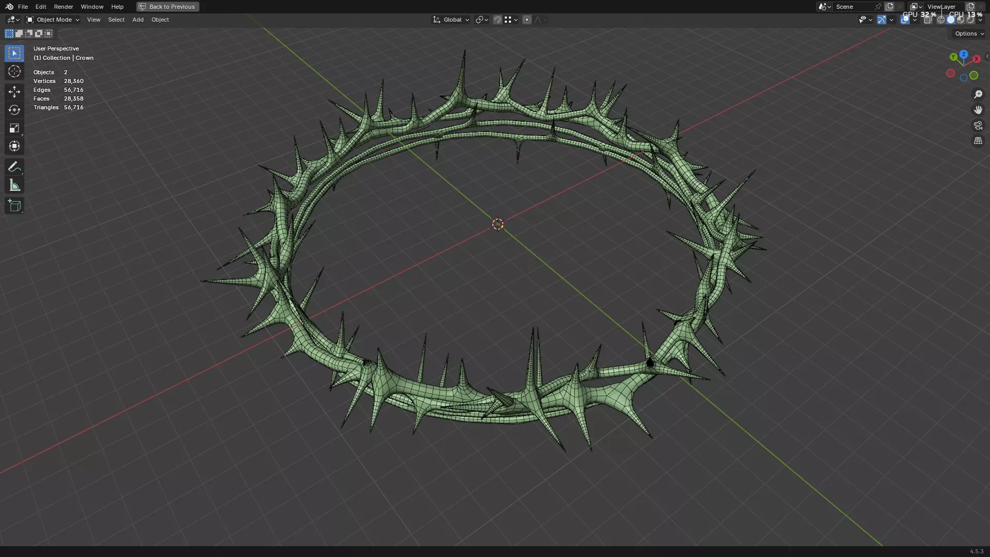
Task: Click the blue Z axis gizmo handle
Action: click(964, 54)
